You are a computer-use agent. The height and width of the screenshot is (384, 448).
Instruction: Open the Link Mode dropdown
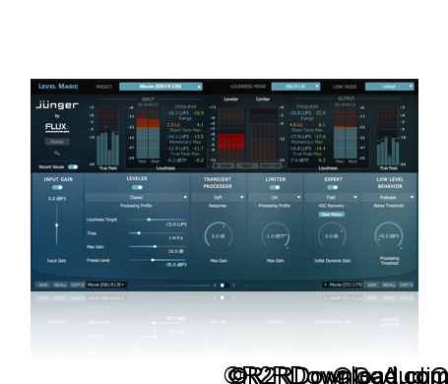click(389, 87)
